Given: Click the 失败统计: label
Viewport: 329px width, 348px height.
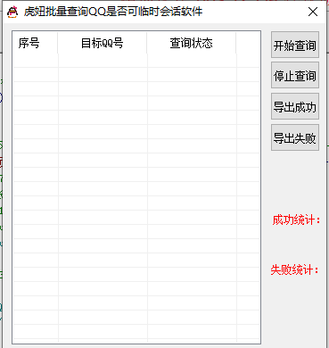Looking at the screenshot, I should click(x=294, y=269).
